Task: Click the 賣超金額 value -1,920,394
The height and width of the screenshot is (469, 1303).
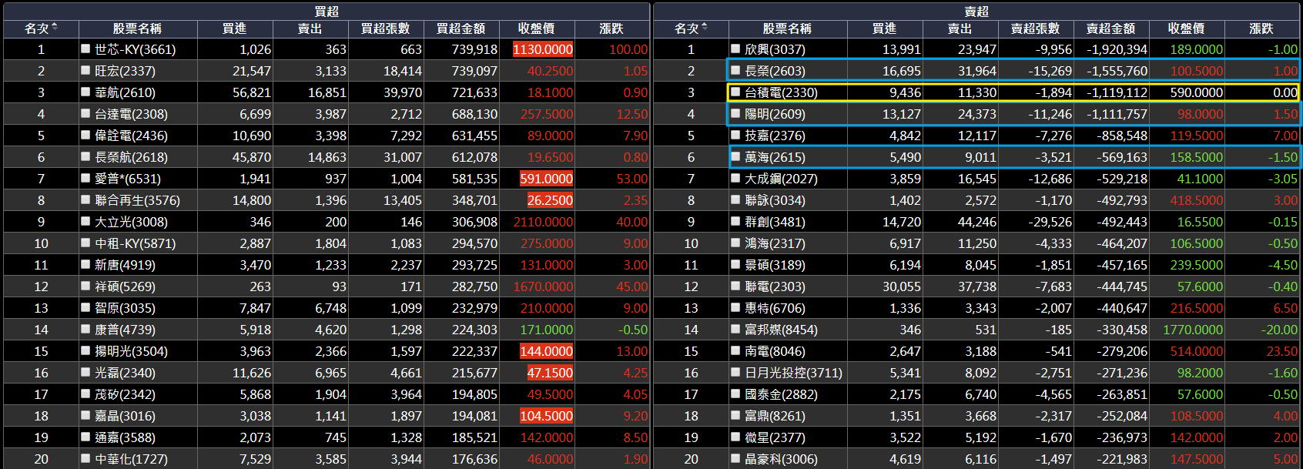Action: coord(1117,49)
